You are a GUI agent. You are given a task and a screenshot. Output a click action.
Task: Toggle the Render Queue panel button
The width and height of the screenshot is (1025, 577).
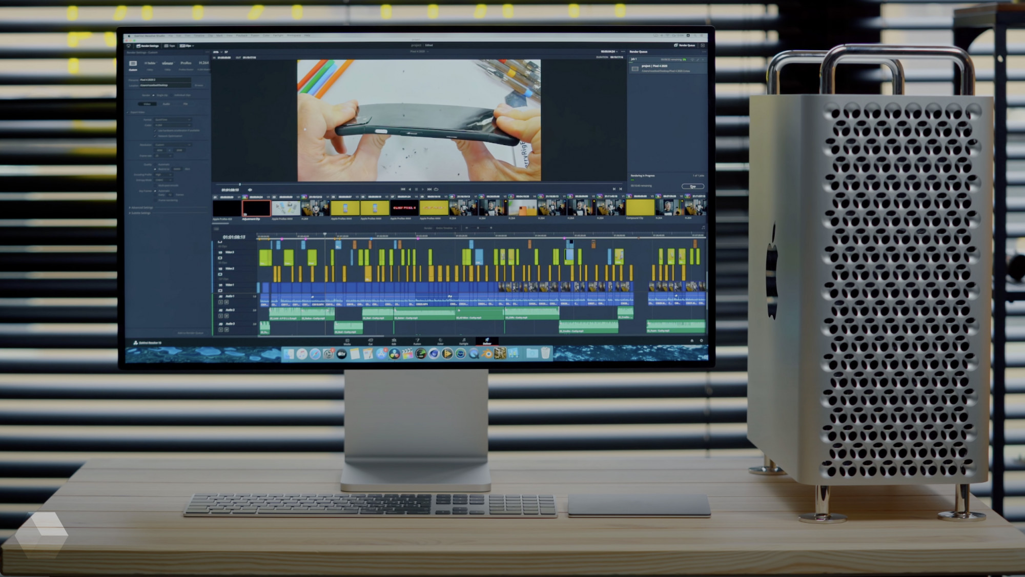tap(685, 45)
